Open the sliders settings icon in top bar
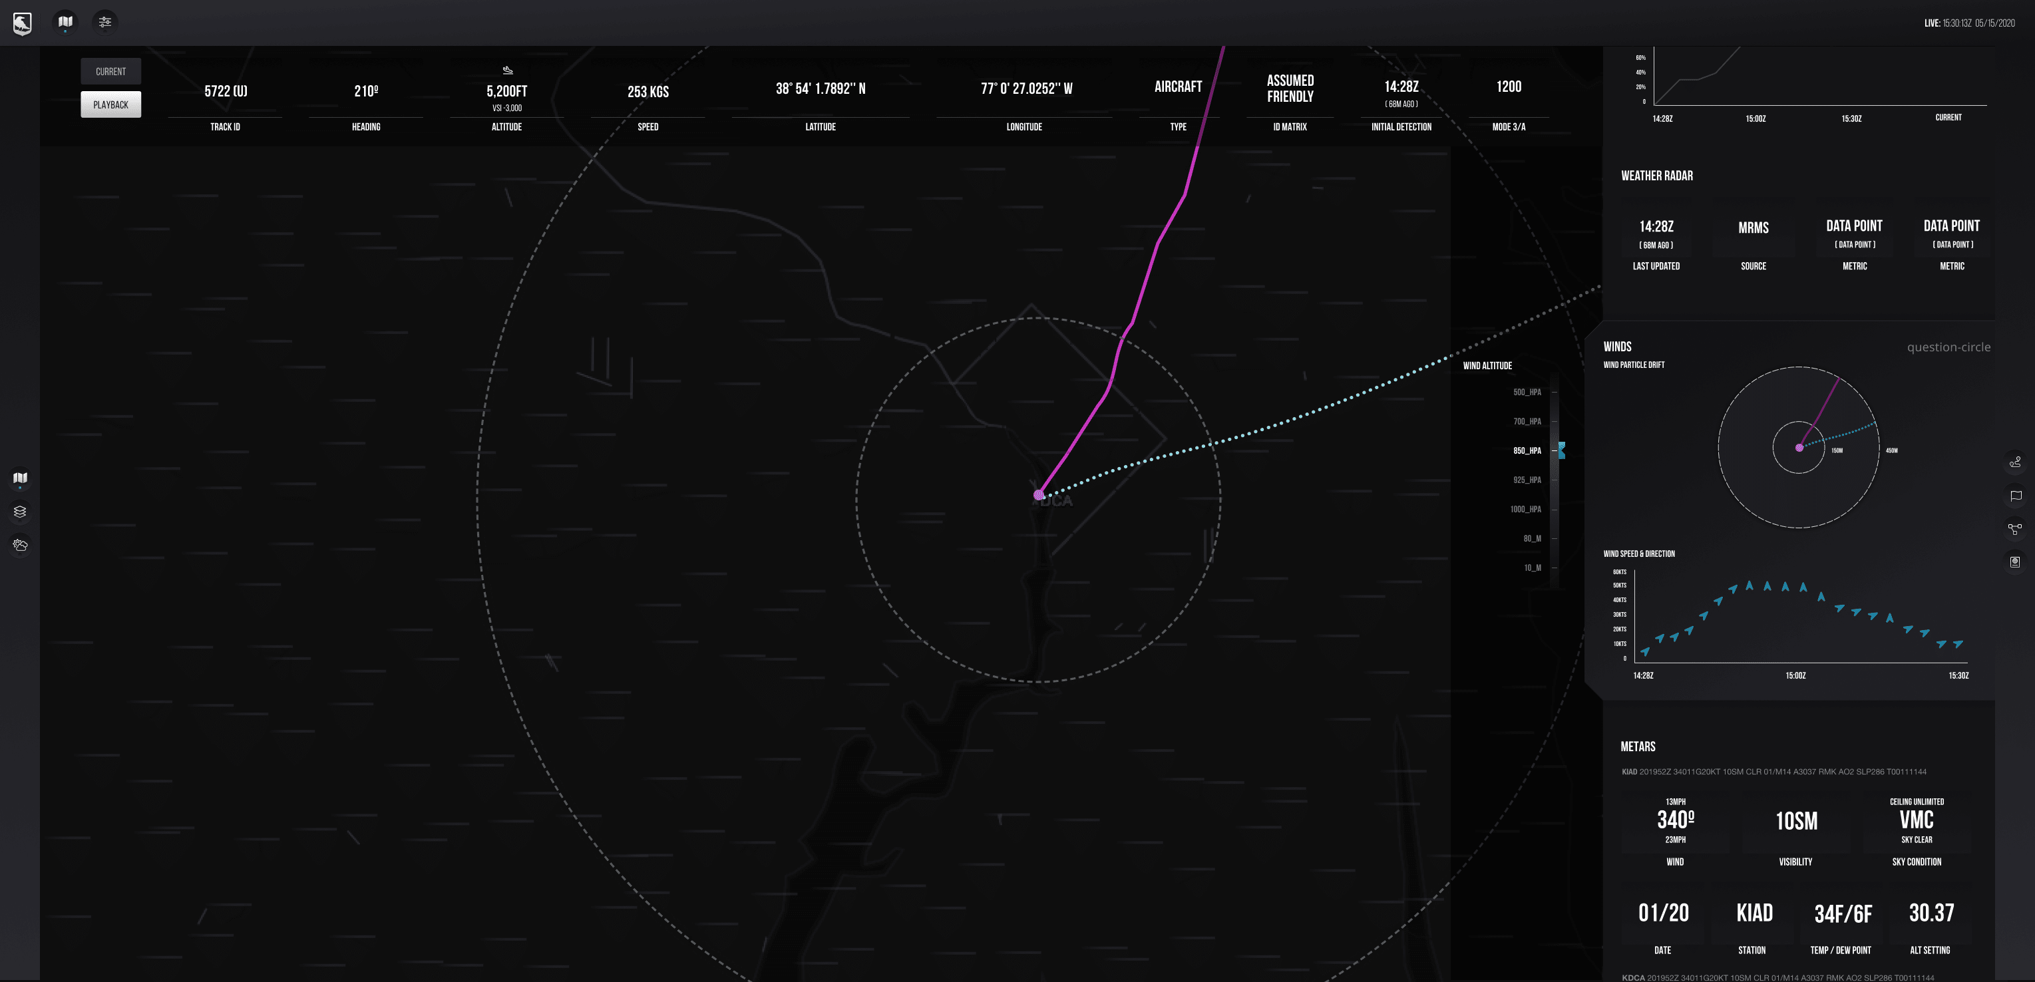The image size is (2035, 982). coord(105,22)
